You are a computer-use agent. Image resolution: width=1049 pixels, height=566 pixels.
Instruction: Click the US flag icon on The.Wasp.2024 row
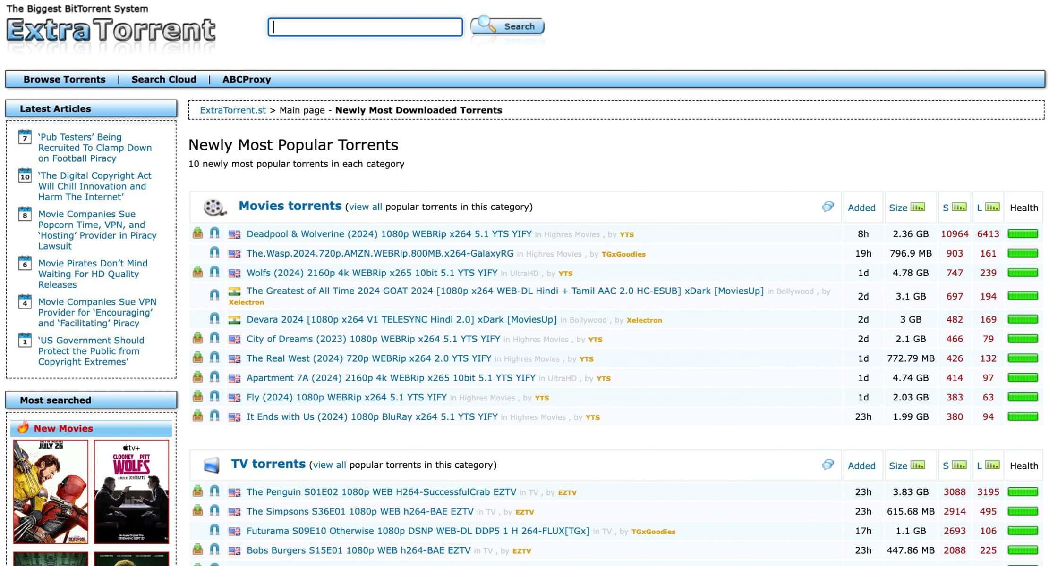[235, 254]
